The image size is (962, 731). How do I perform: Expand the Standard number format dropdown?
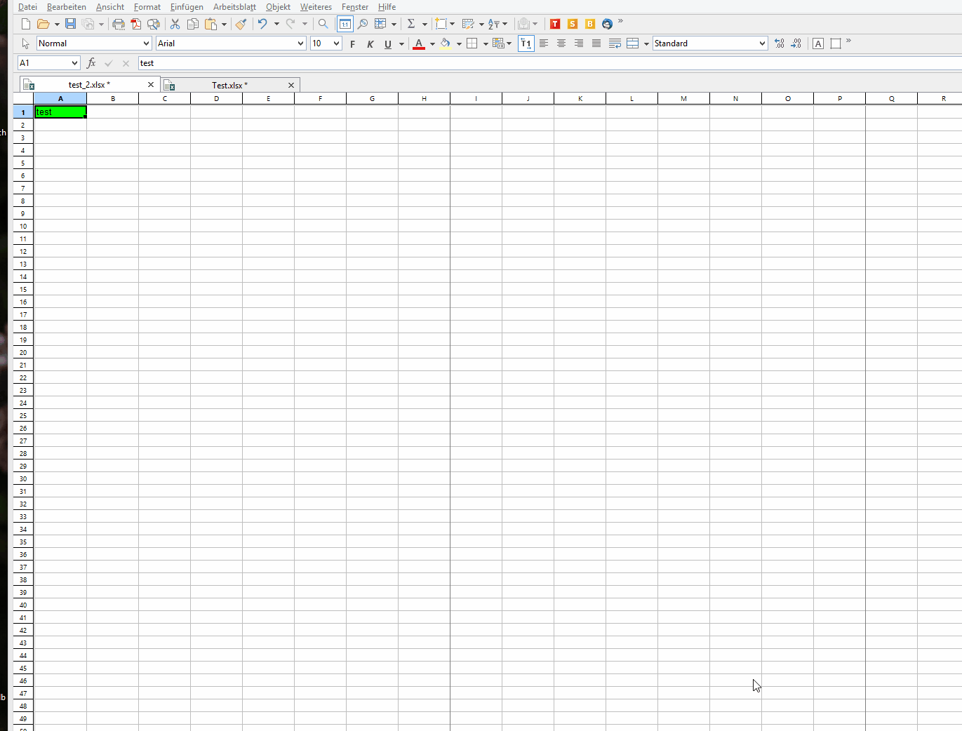click(762, 43)
